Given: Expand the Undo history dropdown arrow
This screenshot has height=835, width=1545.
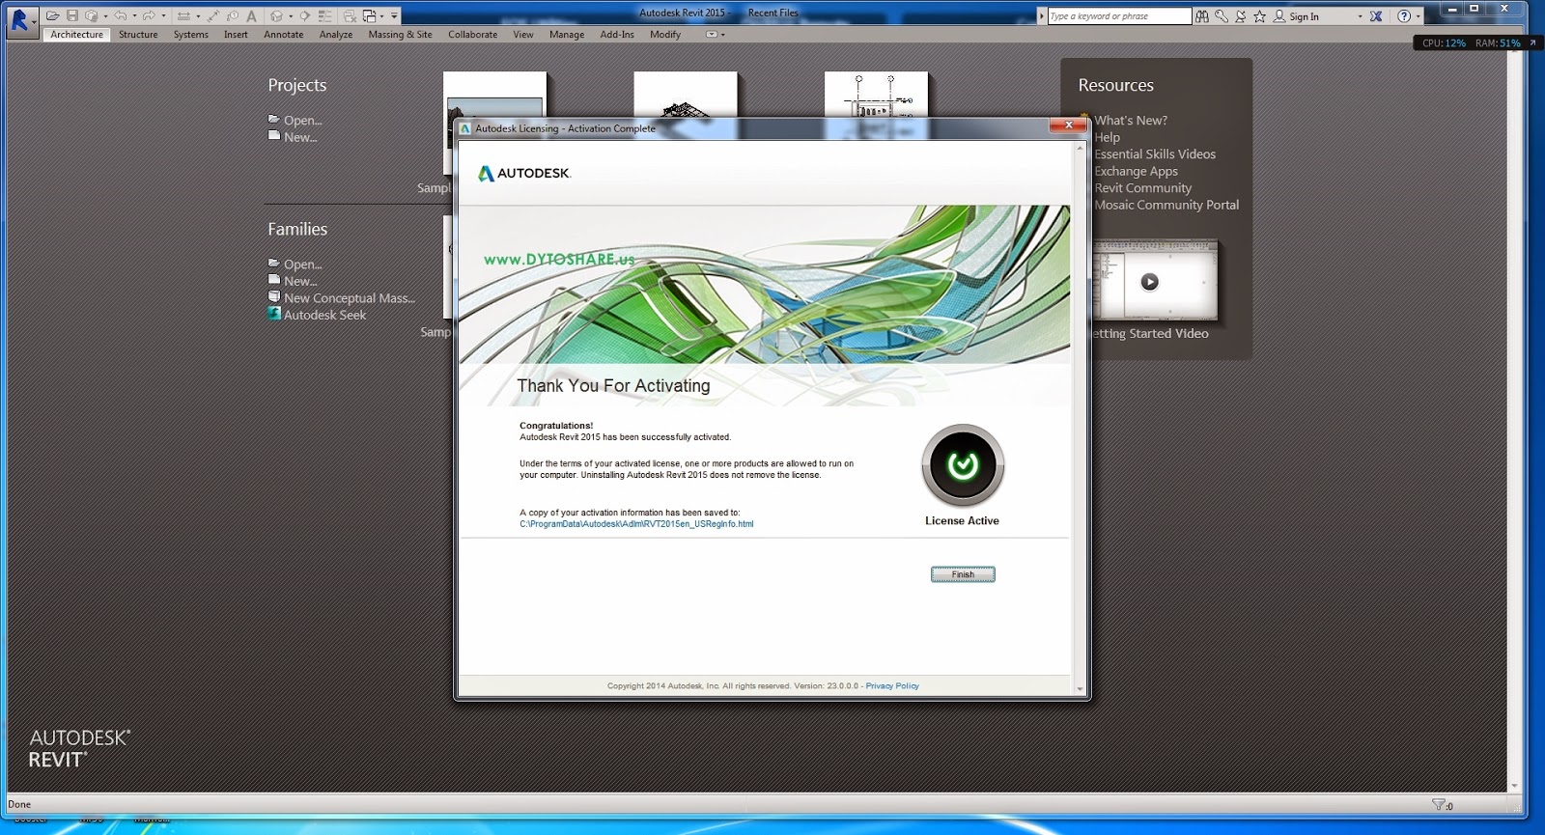Looking at the screenshot, I should pyautogui.click(x=134, y=16).
